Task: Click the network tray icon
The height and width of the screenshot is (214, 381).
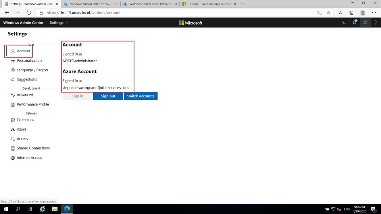Action: 333,209
